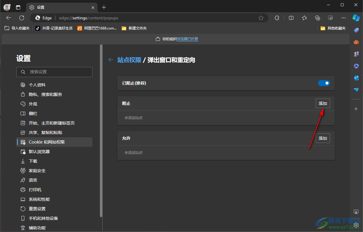Open a new tab with plus button
The image size is (363, 232).
coord(104,7)
